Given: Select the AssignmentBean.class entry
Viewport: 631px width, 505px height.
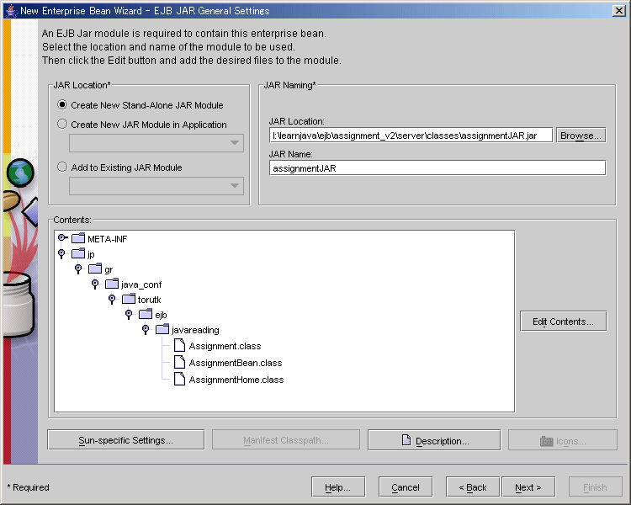Looking at the screenshot, I should point(236,363).
